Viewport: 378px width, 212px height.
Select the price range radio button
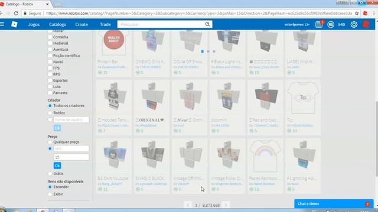[50, 149]
